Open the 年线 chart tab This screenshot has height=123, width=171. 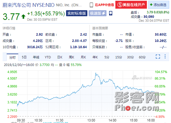pos(36,57)
